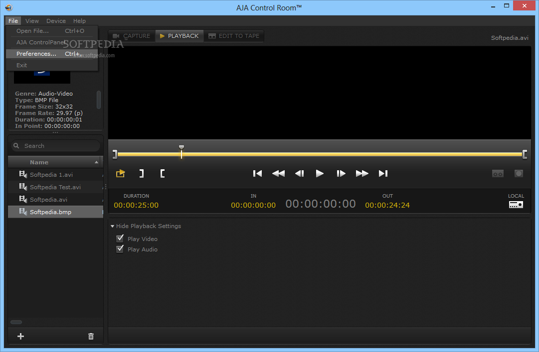
Task: Click the right timeline out-point handle
Action: coord(525,154)
